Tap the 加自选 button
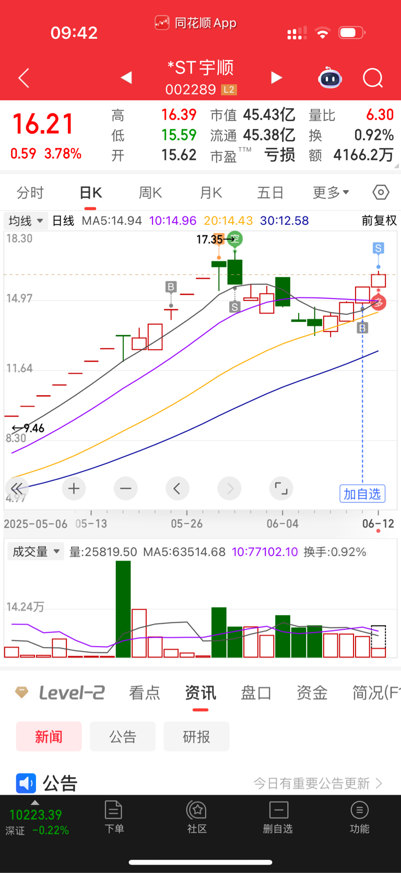The image size is (401, 873). click(x=362, y=494)
